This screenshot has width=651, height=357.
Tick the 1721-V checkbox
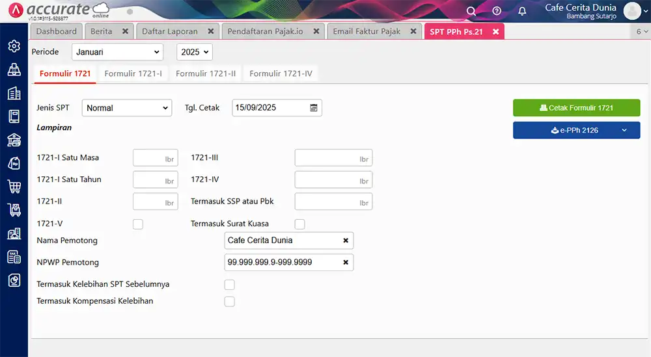click(138, 224)
